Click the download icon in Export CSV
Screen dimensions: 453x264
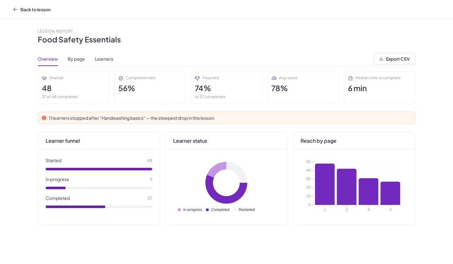click(381, 59)
